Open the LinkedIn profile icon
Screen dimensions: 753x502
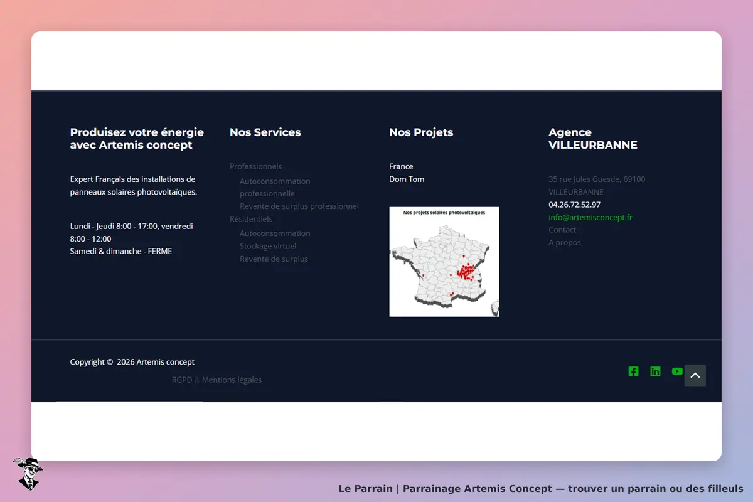pyautogui.click(x=655, y=371)
